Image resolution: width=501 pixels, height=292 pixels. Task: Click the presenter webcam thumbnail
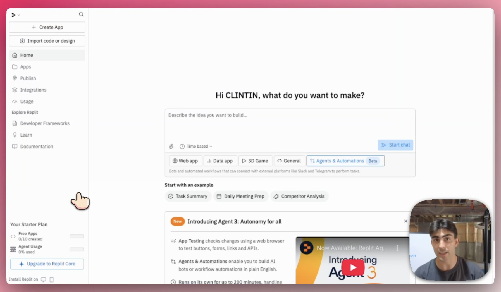coord(450,240)
